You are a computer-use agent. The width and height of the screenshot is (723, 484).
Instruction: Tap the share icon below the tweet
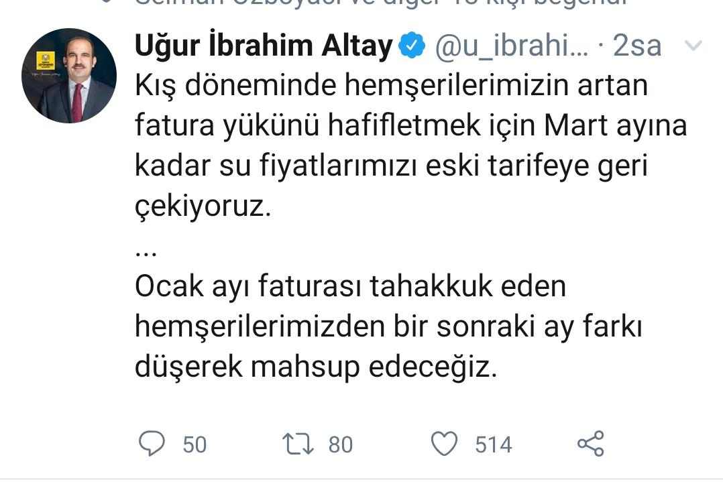(590, 444)
